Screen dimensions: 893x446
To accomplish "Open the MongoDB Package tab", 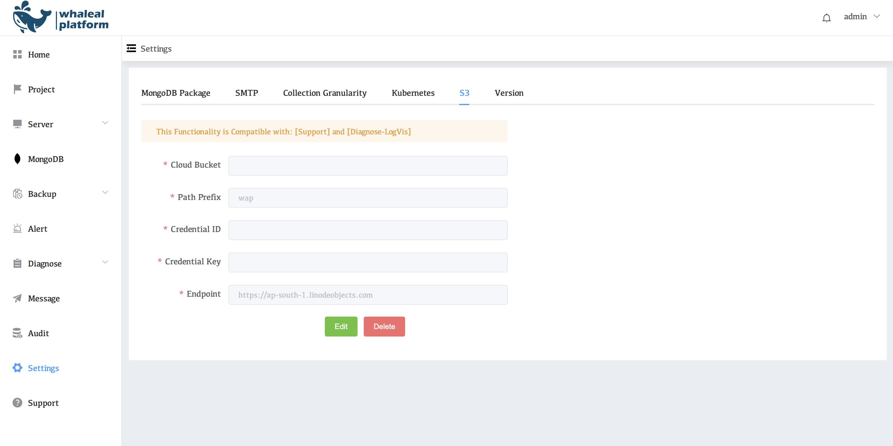I will tap(175, 93).
